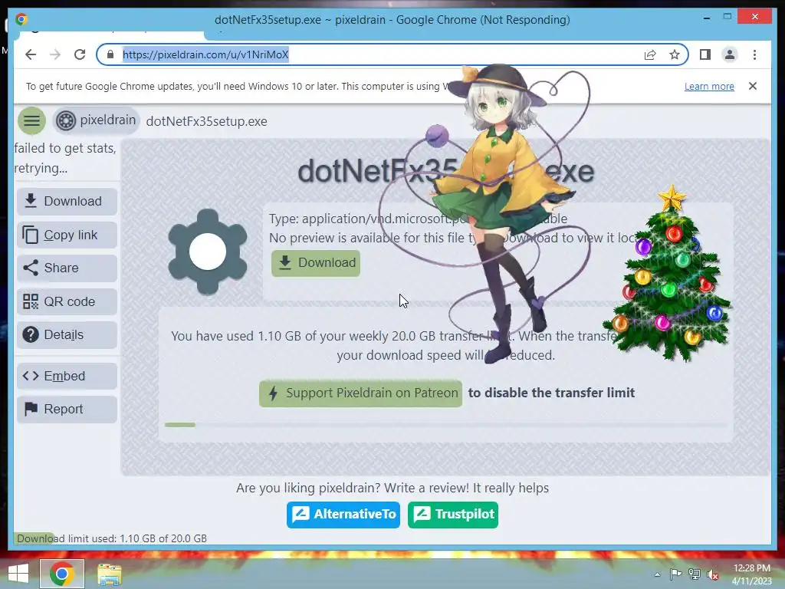785x589 pixels.
Task: Open the AlternativeTo review link
Action: [343, 515]
